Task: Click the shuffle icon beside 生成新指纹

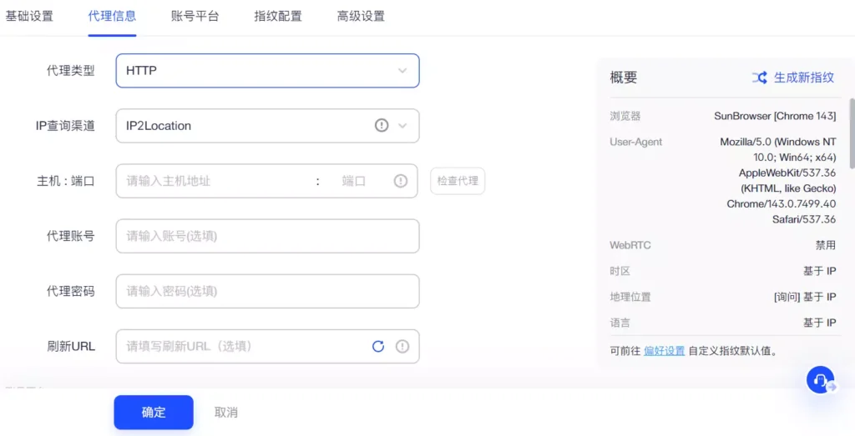Action: coord(759,78)
